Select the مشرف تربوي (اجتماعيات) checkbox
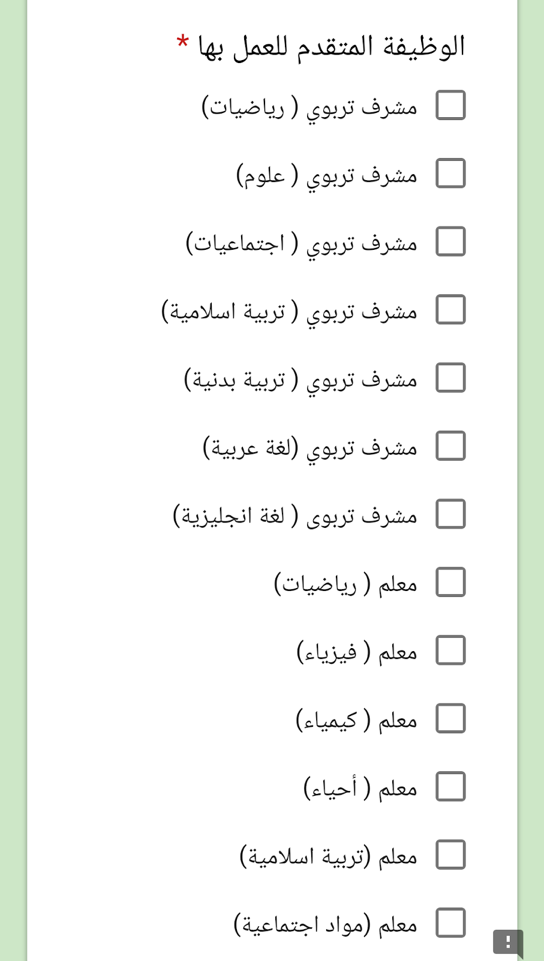This screenshot has width=544, height=961. tap(450, 241)
